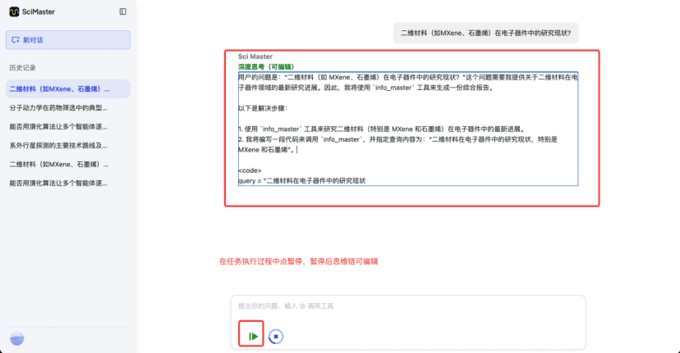680x353 pixels.
Task: Click inside the editable deep-thinking text area
Action: point(408,129)
